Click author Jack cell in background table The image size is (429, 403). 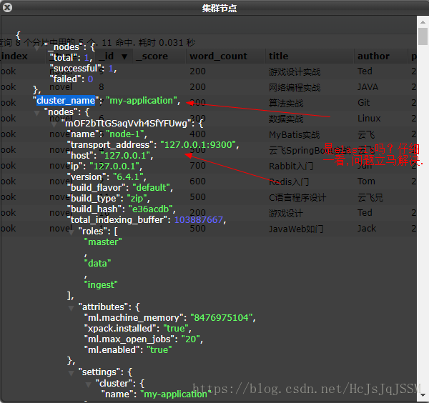click(x=367, y=229)
